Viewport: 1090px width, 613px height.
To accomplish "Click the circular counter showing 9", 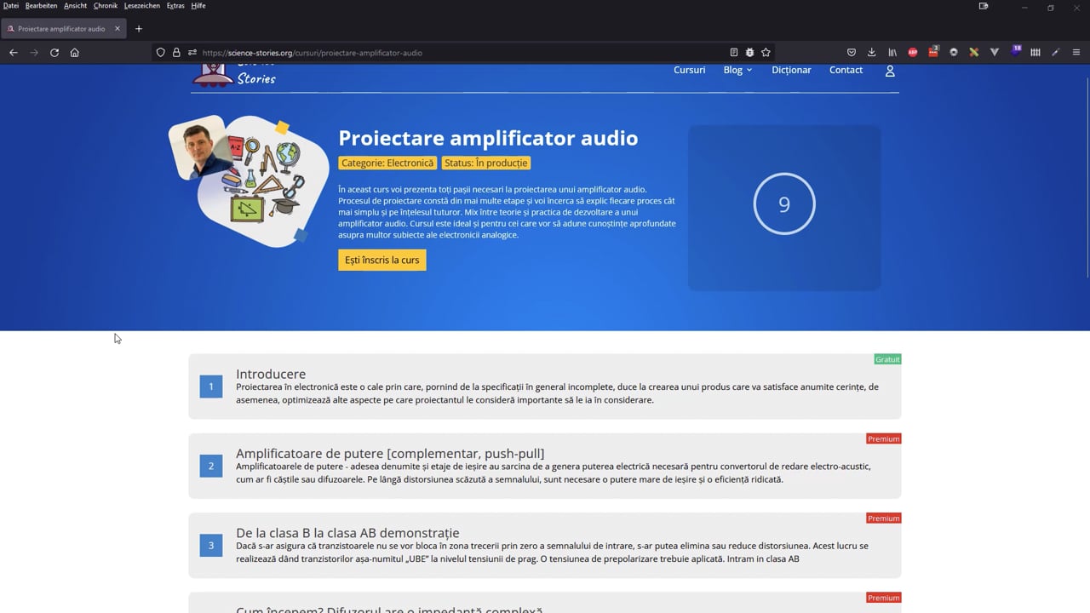I will (x=784, y=204).
